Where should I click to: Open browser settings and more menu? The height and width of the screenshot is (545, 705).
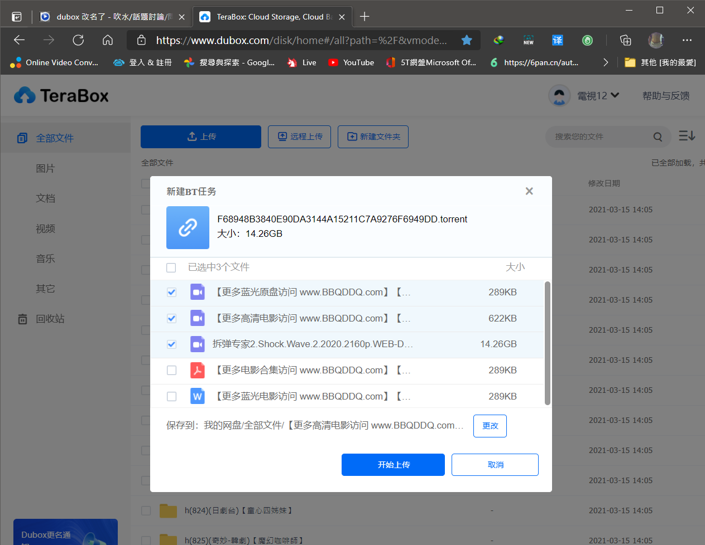687,40
